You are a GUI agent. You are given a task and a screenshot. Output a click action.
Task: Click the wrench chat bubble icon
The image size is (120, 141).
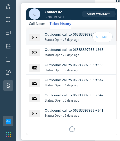point(8,72)
